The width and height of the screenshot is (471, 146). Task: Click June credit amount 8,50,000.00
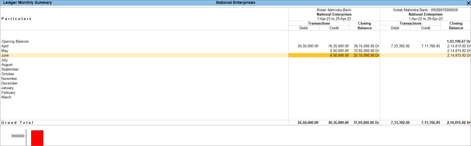pyautogui.click(x=339, y=56)
